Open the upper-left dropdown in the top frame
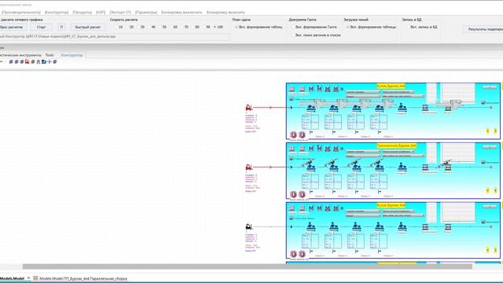This screenshot has height=283, width=503. click(x=363, y=92)
